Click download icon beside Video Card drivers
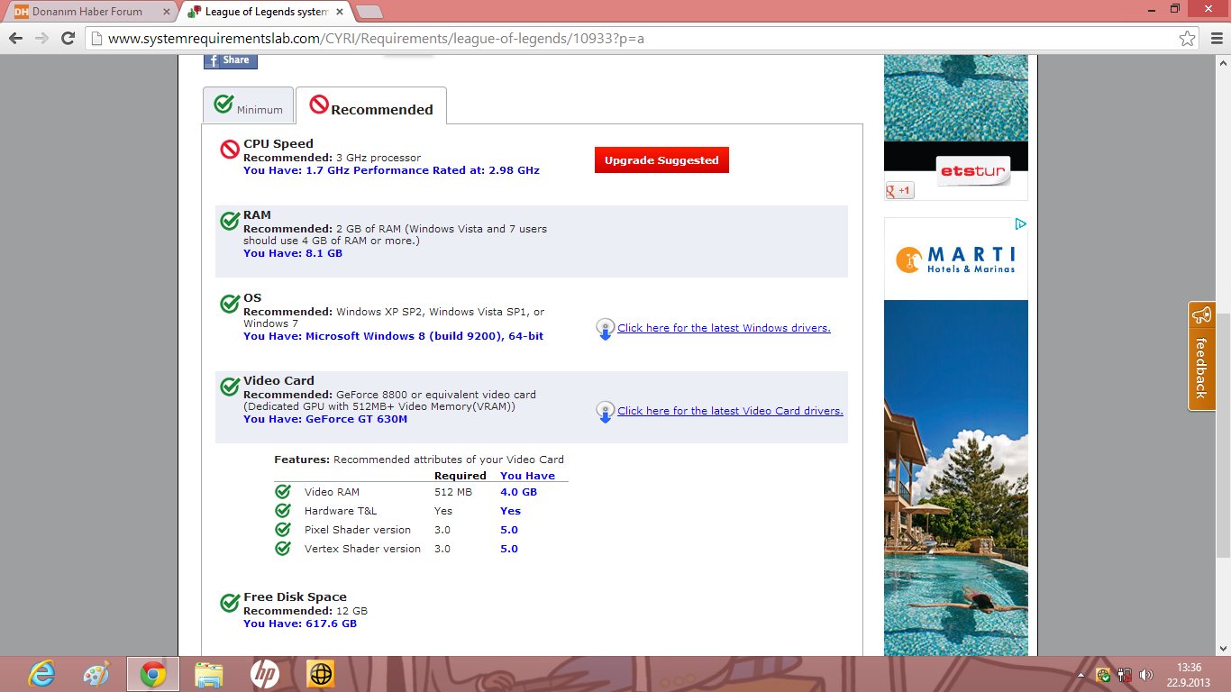 (606, 412)
